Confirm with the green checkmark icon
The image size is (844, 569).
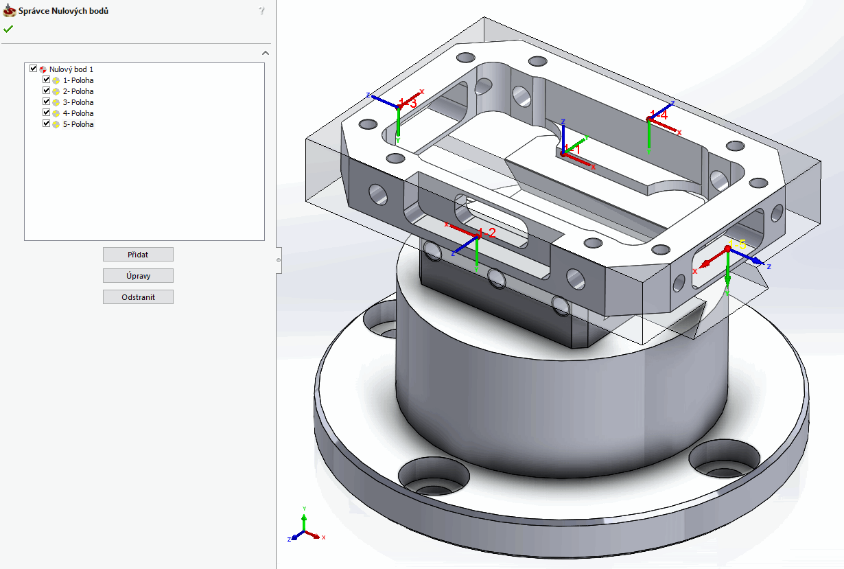click(8, 29)
